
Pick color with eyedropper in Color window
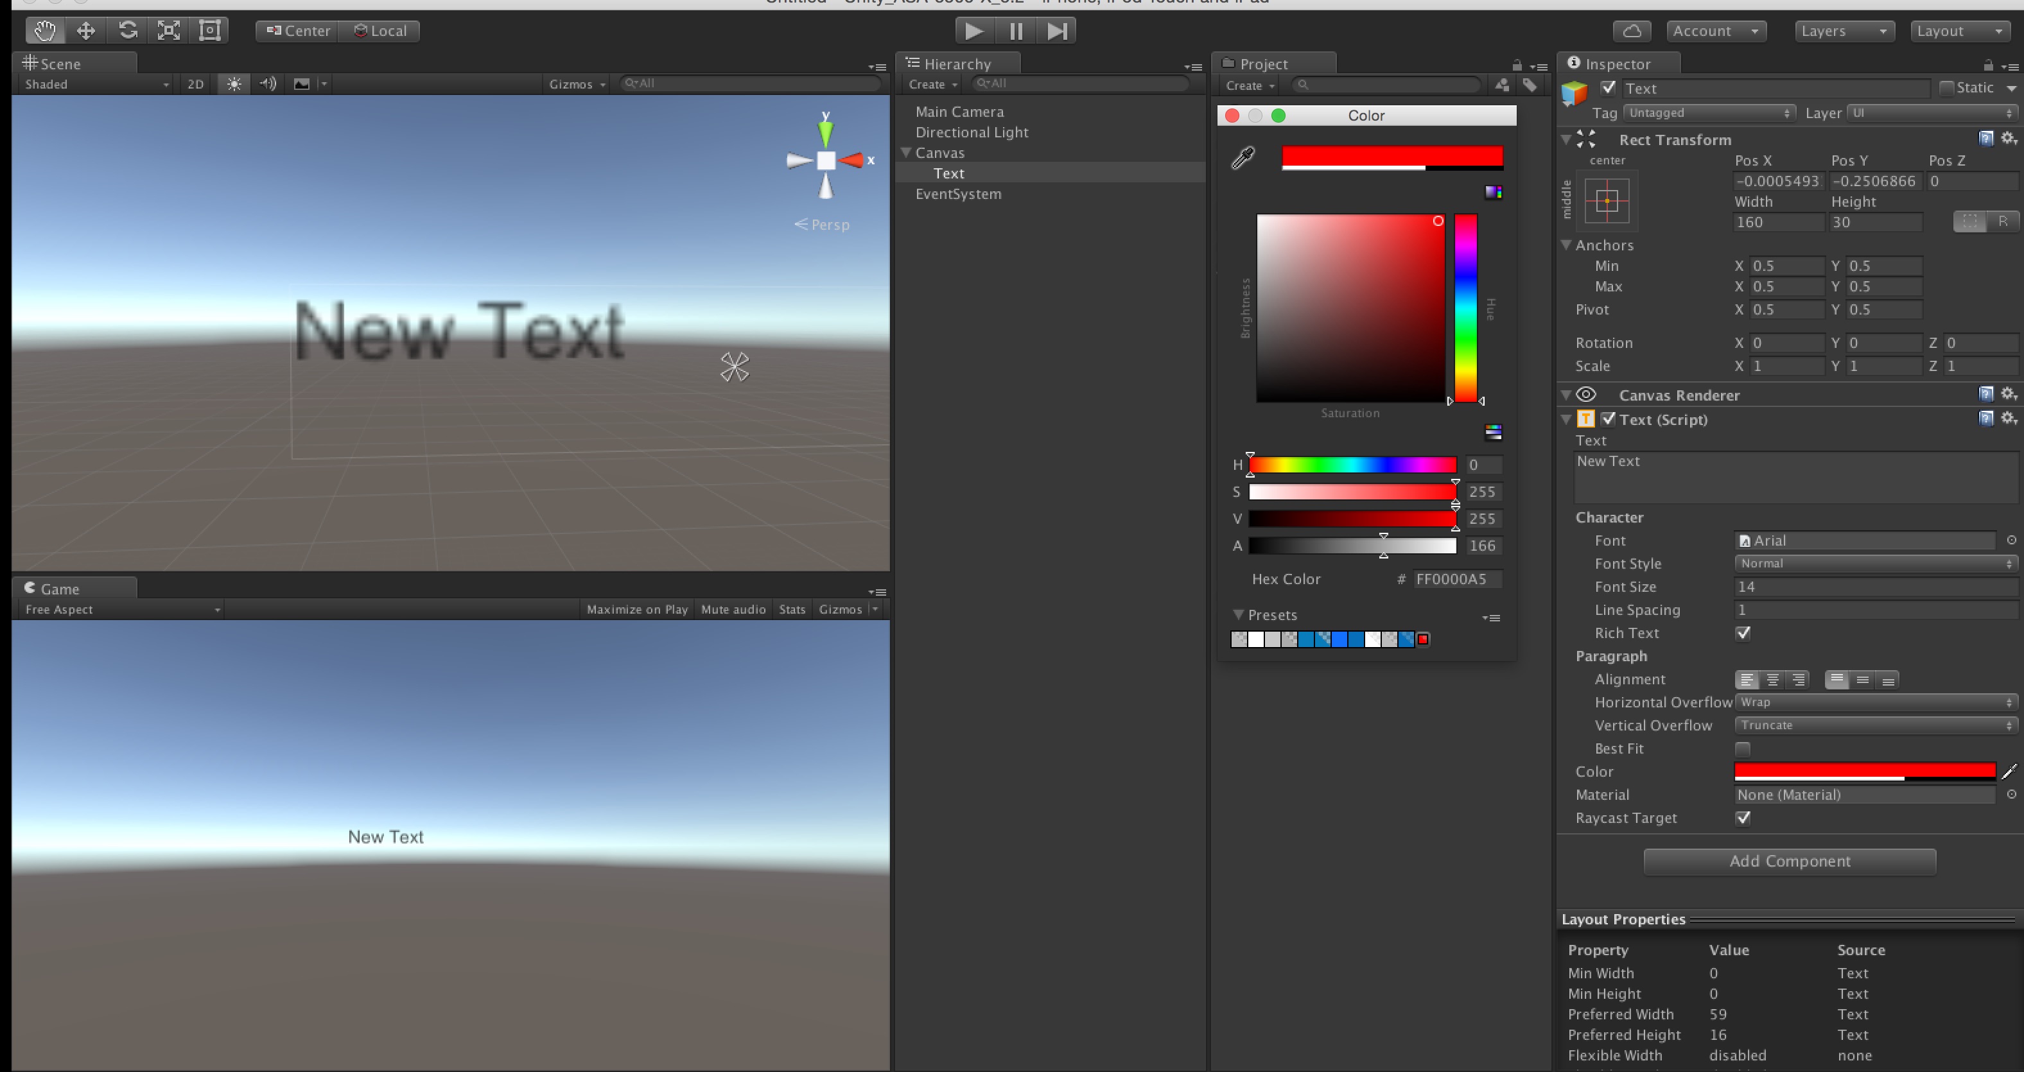coord(1243,158)
